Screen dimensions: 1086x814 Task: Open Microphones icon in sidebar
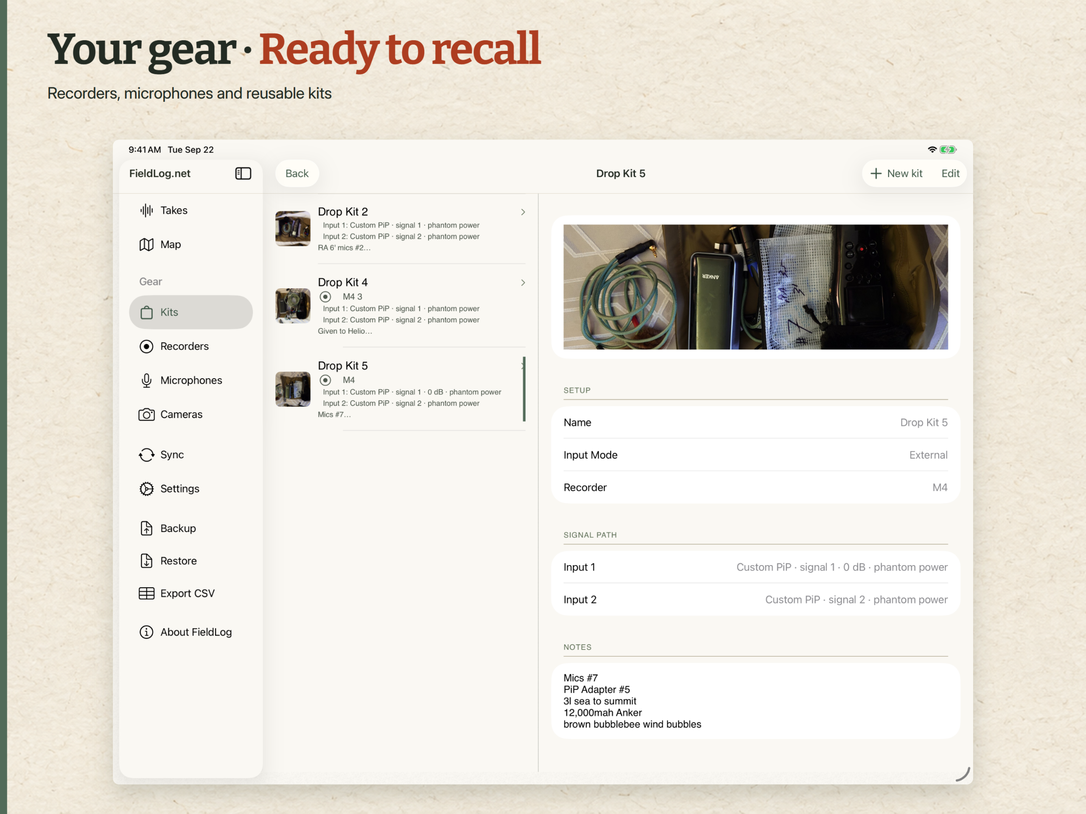pos(146,380)
